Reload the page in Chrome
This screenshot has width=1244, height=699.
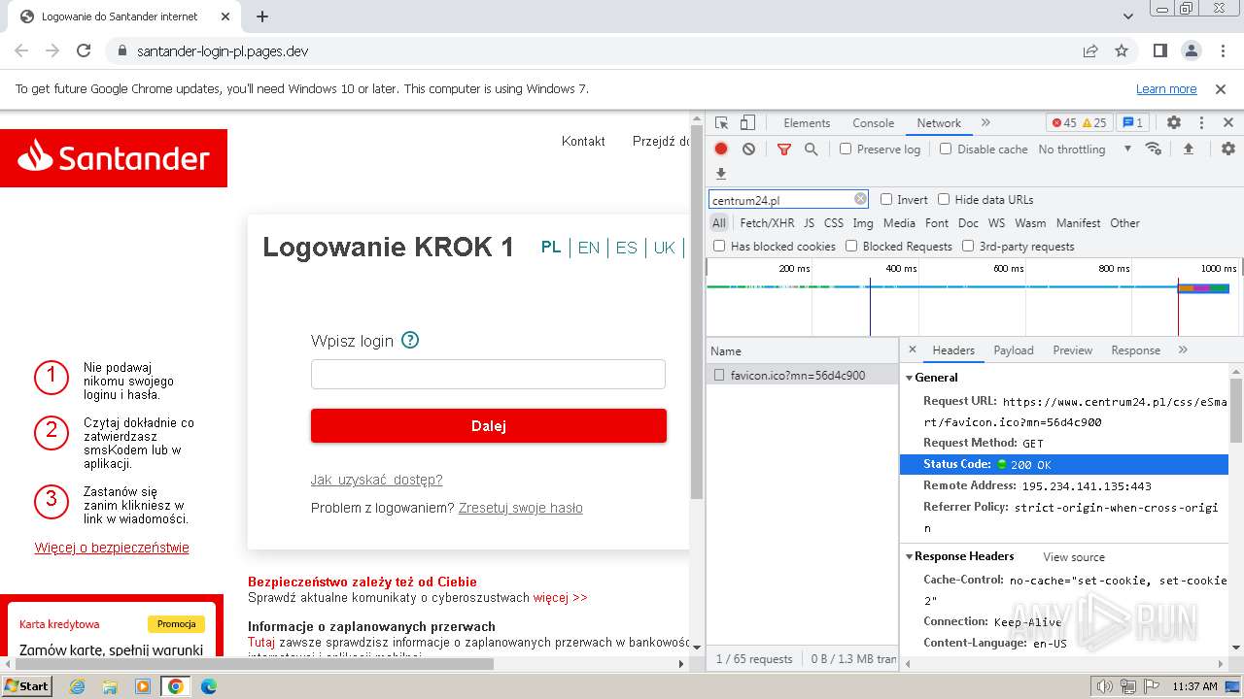coord(84,51)
